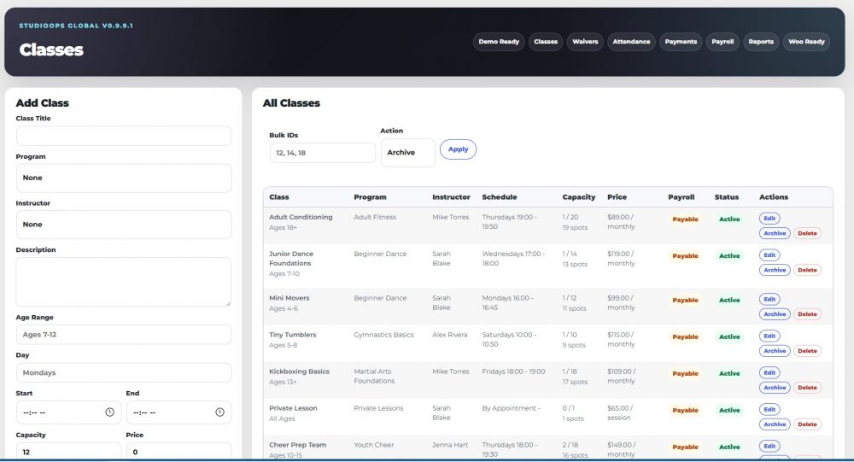Screen dimensions: 854x462
Task: Delete the Mini Movers class
Action: click(807, 314)
